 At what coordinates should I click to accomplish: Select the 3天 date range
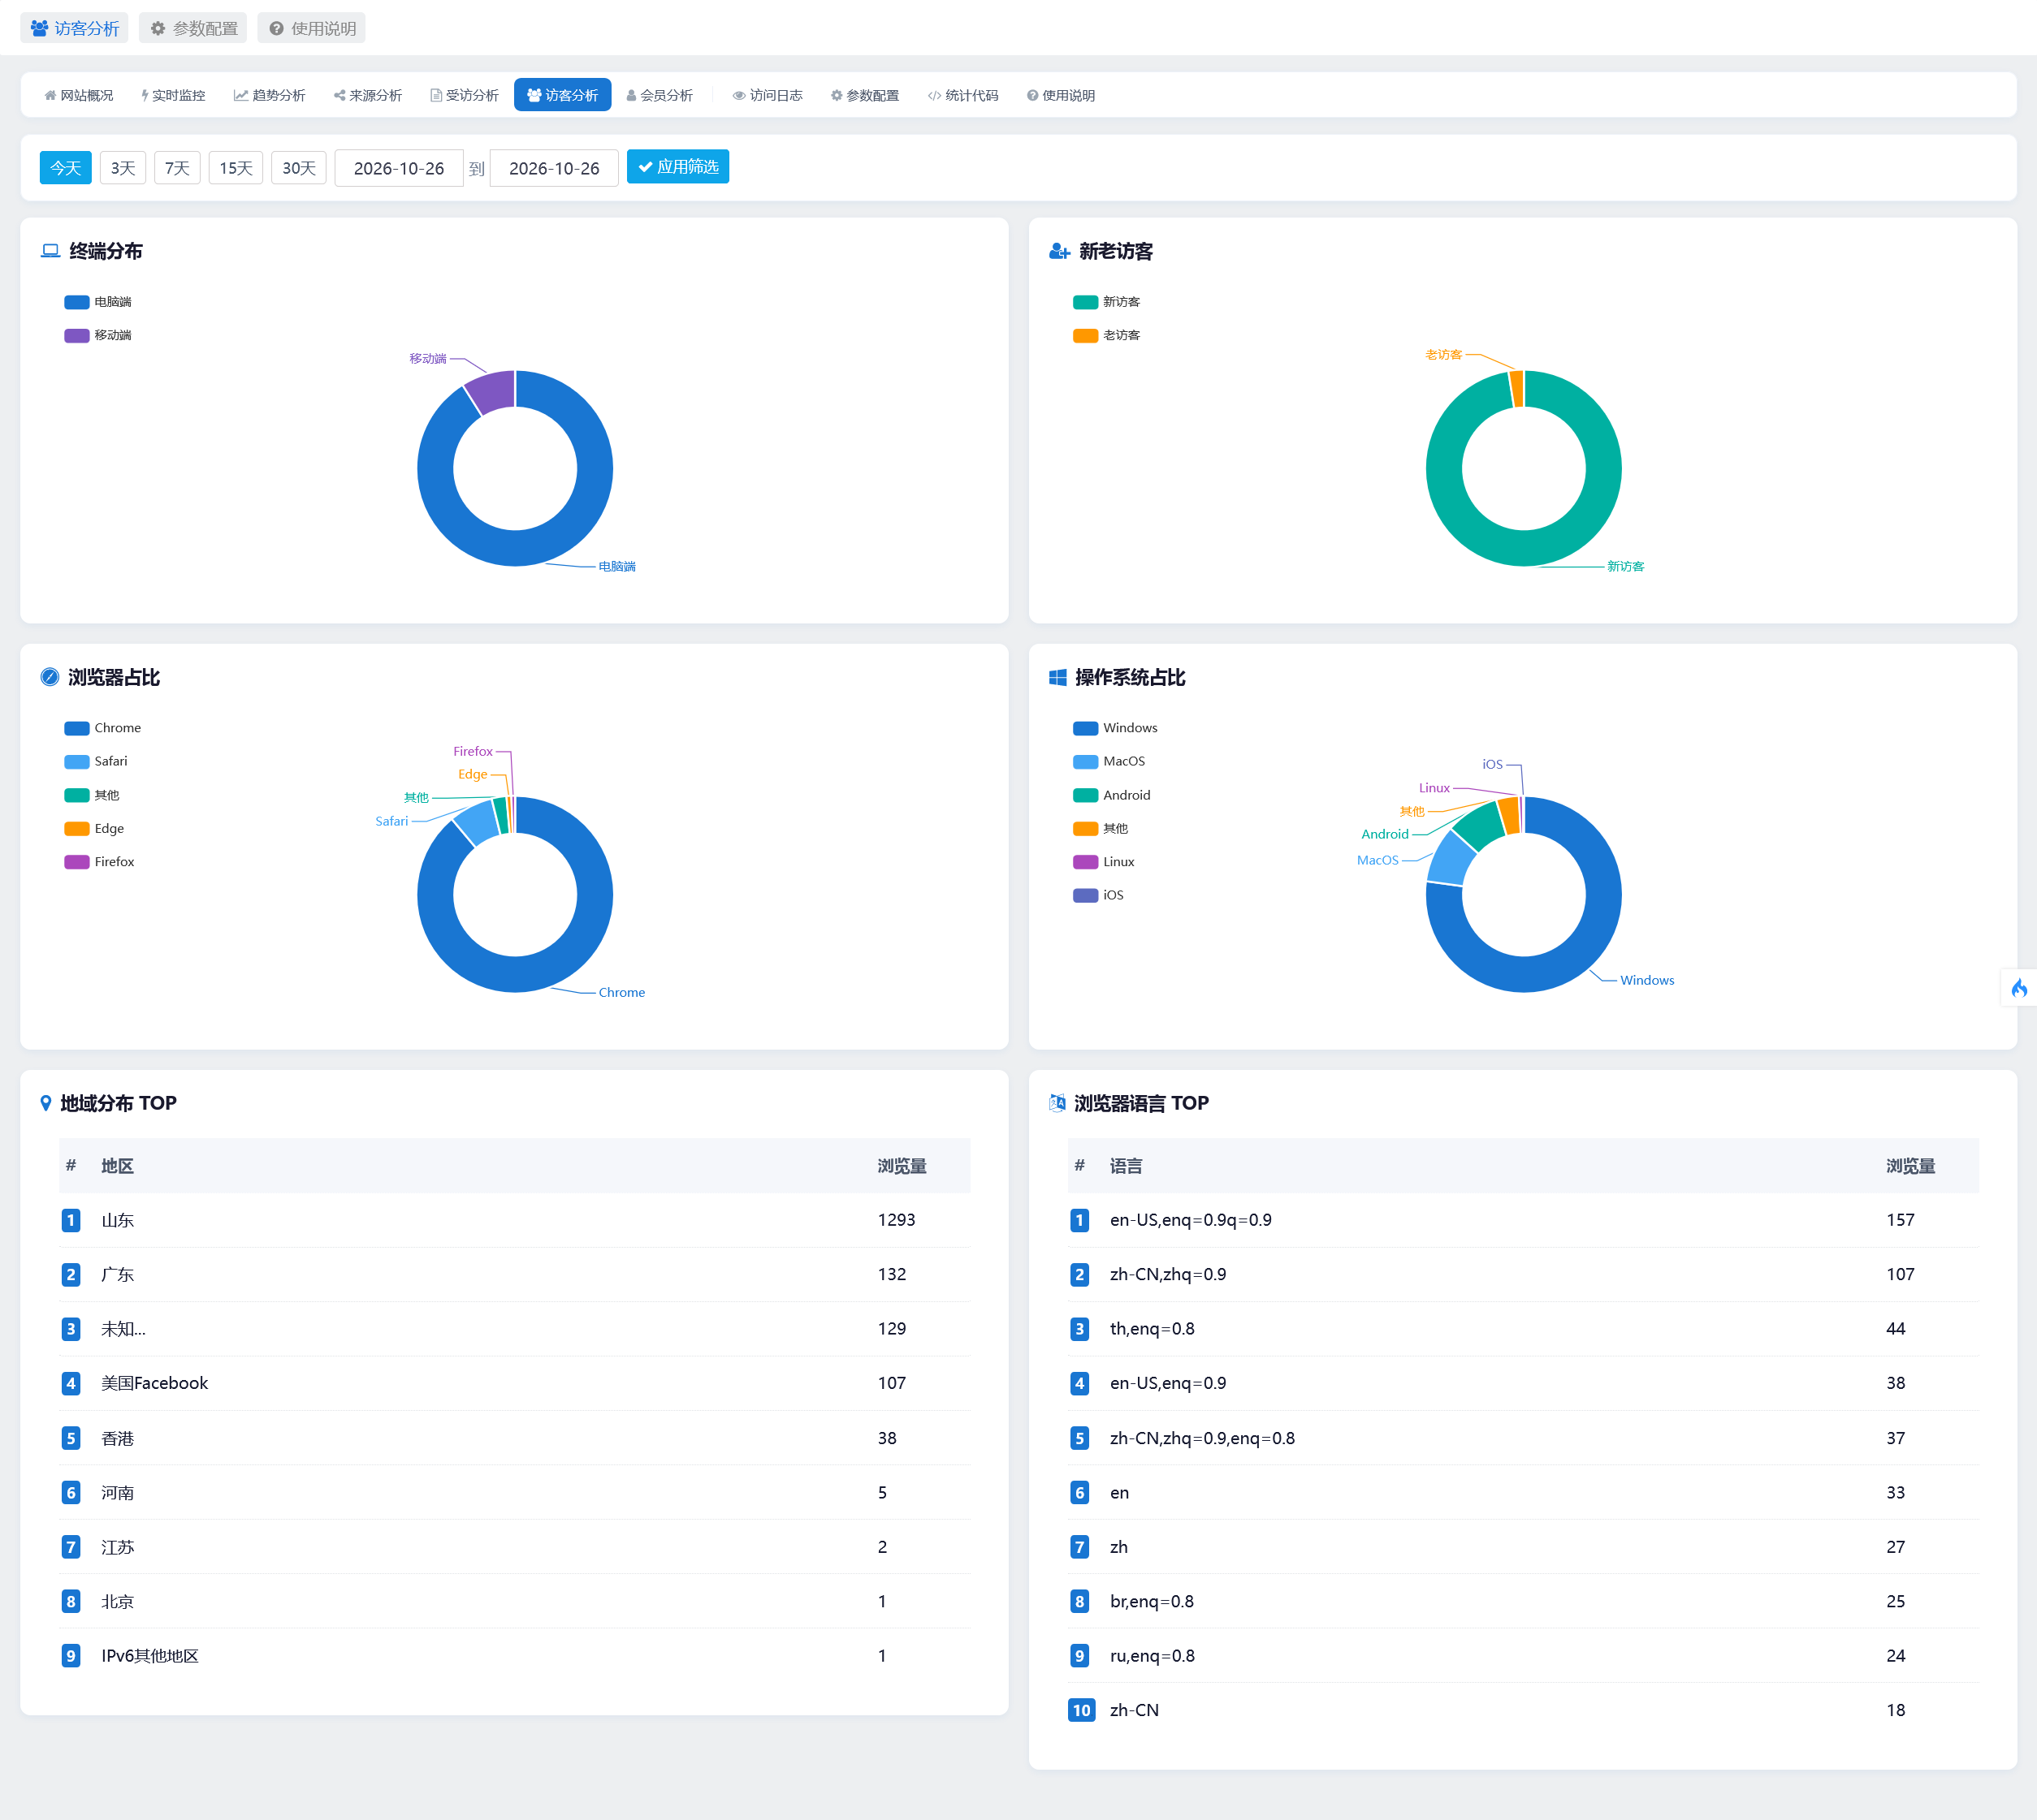pyautogui.click(x=123, y=168)
